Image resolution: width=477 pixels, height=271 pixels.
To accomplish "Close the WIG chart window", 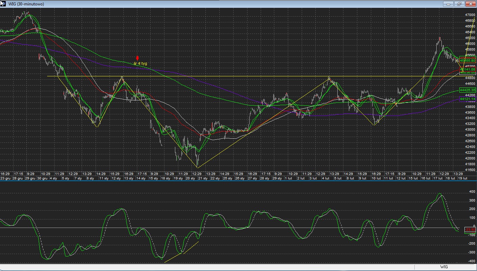I will click(x=471, y=4).
